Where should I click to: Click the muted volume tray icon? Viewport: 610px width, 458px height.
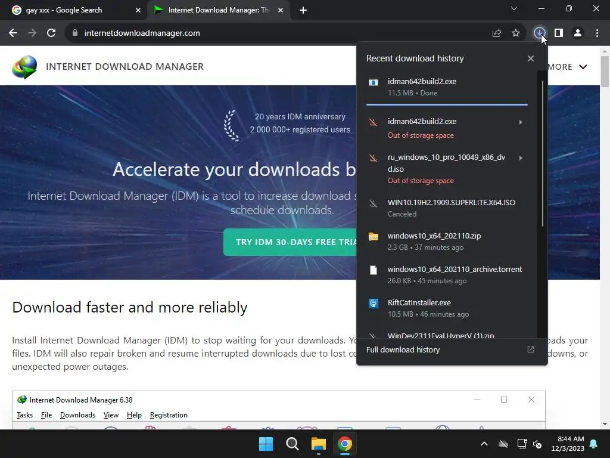tap(537, 444)
